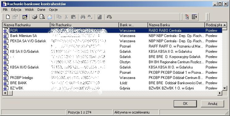Sort by Bank w... column header
This screenshot has width=230, height=116.
[x=133, y=25]
